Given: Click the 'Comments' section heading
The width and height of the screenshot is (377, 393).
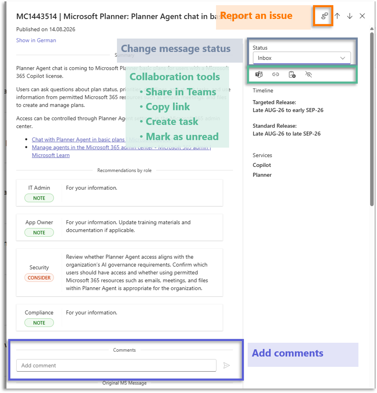Looking at the screenshot, I should pyautogui.click(x=124, y=350).
